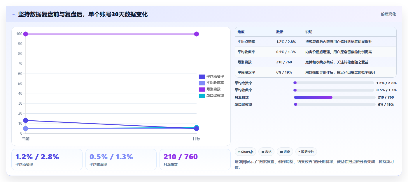This screenshot has width=408, height=182.
Task: Click 单篇爆款率 progress bar
Action: [335, 104]
